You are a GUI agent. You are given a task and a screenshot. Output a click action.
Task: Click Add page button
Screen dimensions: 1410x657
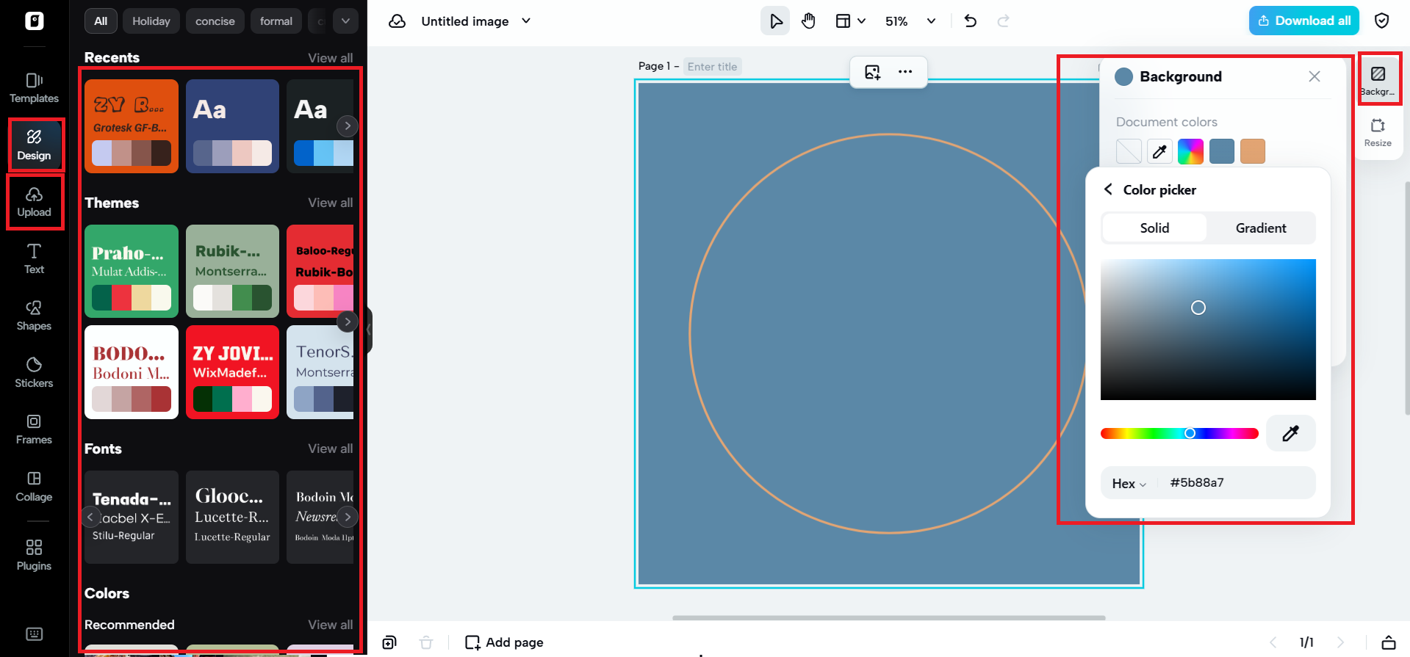504,643
